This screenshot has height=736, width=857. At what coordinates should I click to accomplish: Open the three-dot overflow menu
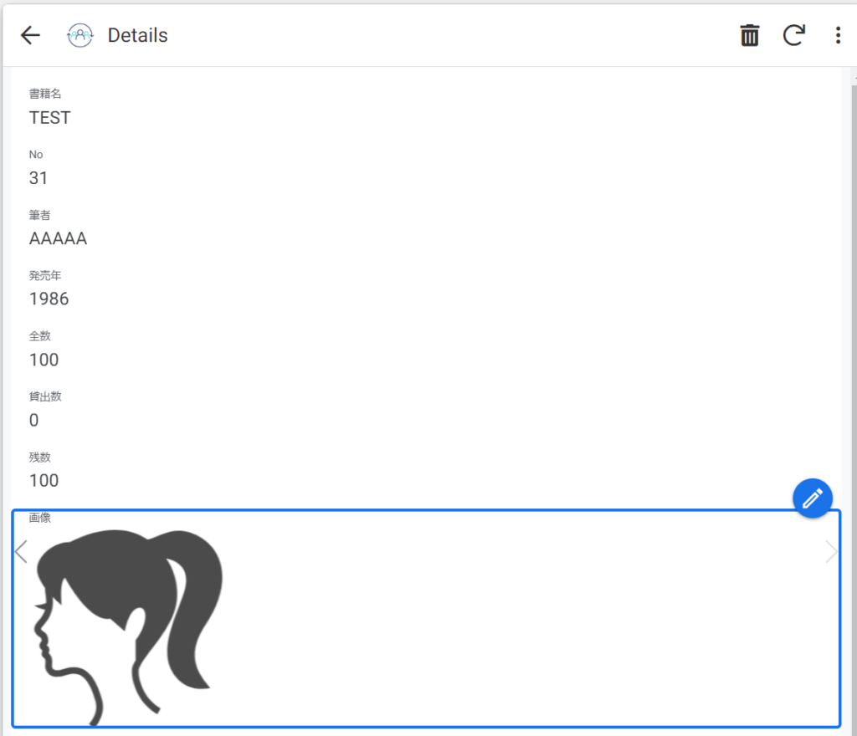(838, 35)
